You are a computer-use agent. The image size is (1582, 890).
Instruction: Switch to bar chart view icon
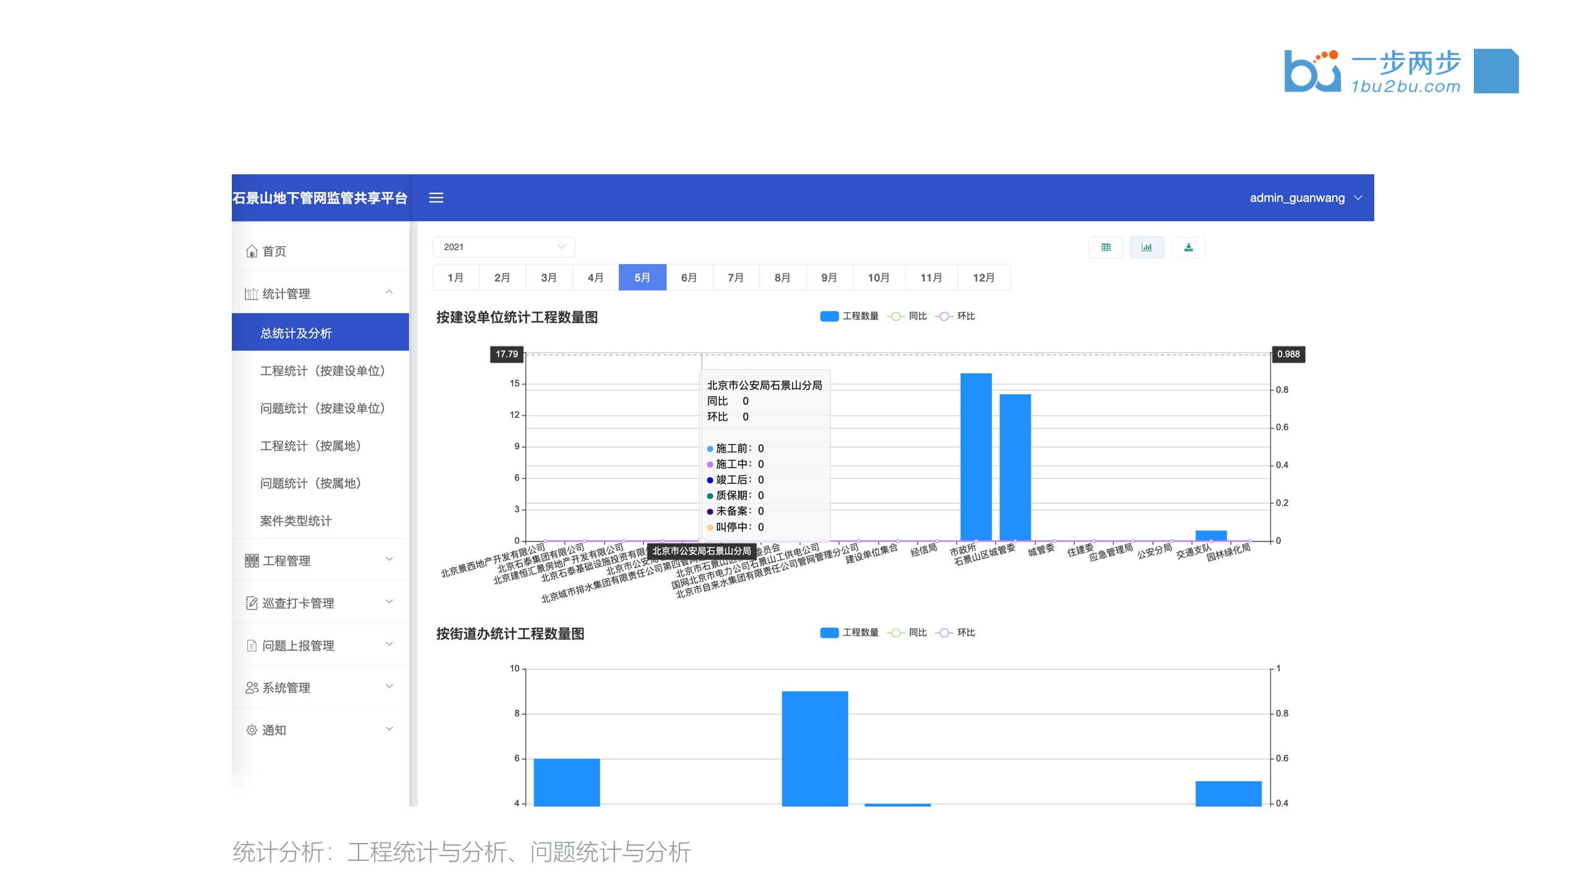tap(1146, 247)
